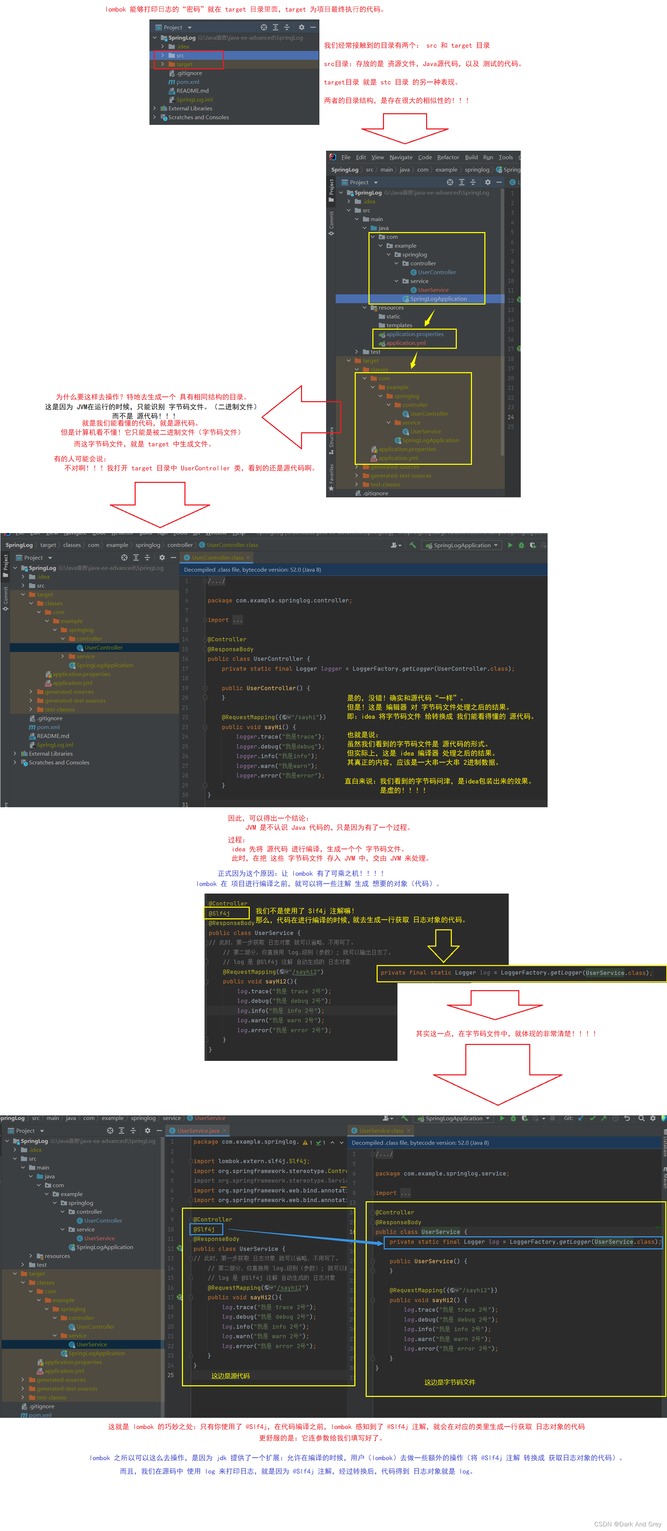Click service breadcrumb in UserService window
This screenshot has height=1531, width=667.
click(x=171, y=1118)
